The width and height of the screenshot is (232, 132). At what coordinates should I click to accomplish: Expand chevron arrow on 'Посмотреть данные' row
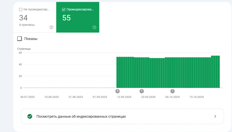pos(215,116)
